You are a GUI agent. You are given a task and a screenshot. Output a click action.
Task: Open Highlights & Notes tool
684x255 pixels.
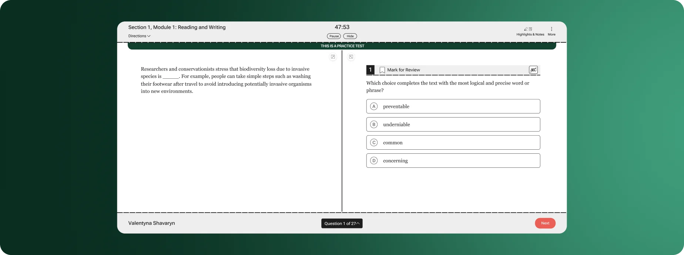[530, 31]
